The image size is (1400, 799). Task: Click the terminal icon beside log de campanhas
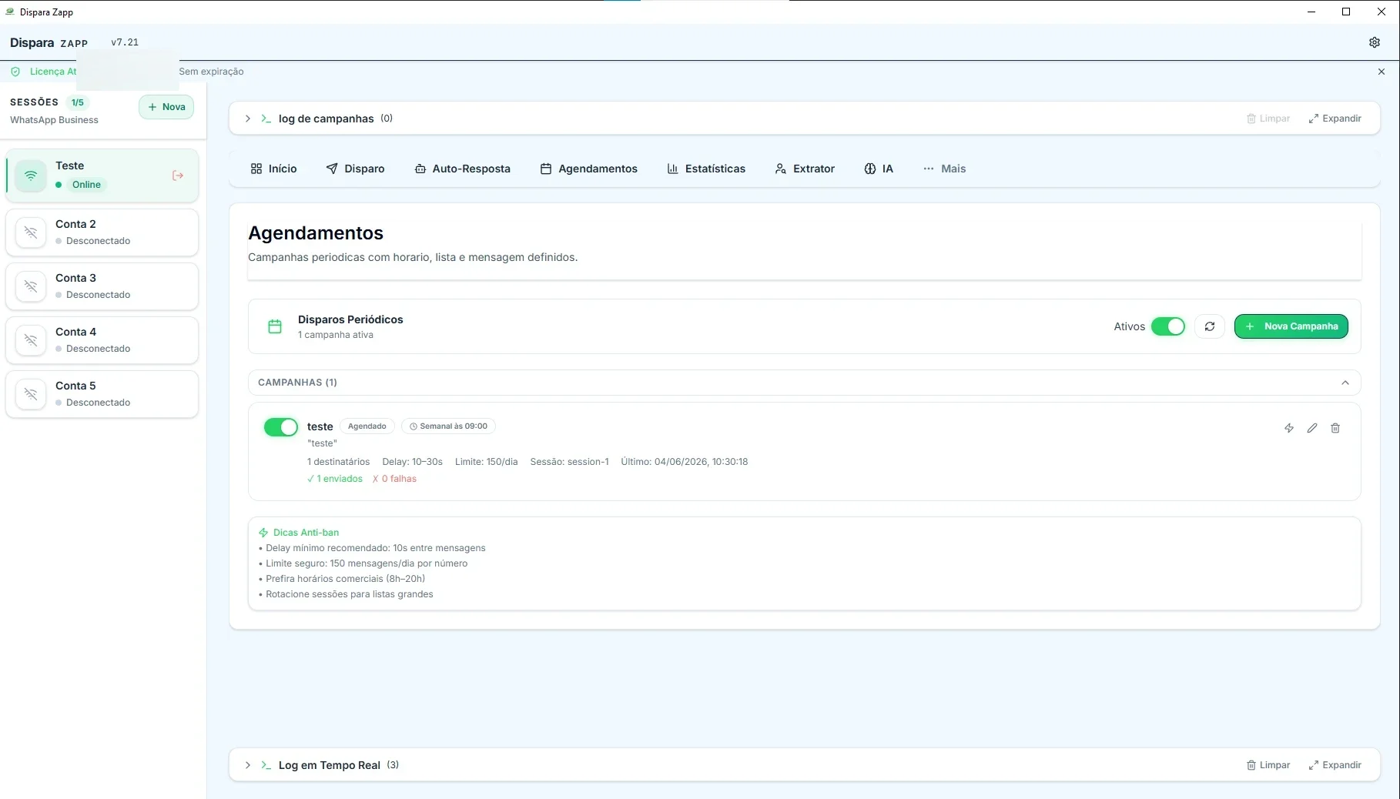(266, 119)
